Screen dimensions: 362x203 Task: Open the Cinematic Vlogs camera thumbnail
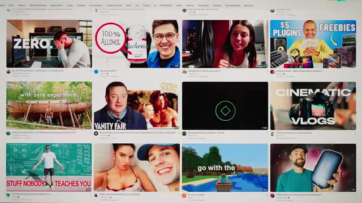313,106
